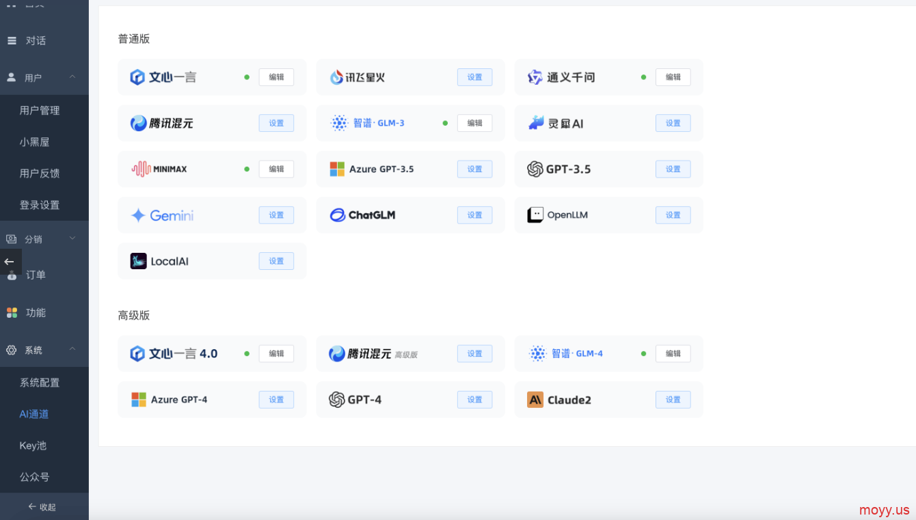This screenshot has height=520, width=916.
Task: Click 编辑 for 文心一言
Action: pos(276,77)
